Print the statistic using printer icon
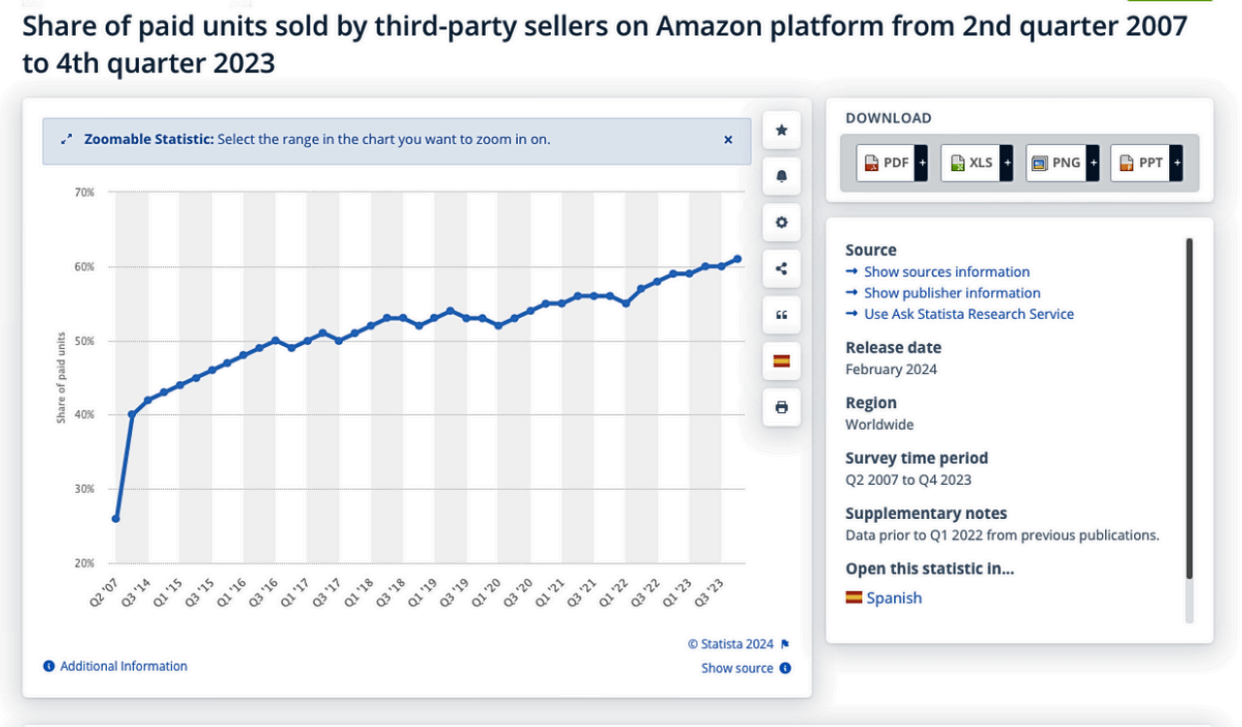The height and width of the screenshot is (727, 1242). [781, 407]
